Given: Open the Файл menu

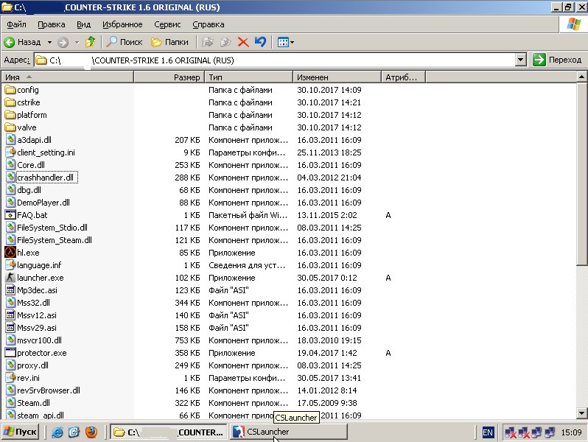Looking at the screenshot, I should (16, 24).
